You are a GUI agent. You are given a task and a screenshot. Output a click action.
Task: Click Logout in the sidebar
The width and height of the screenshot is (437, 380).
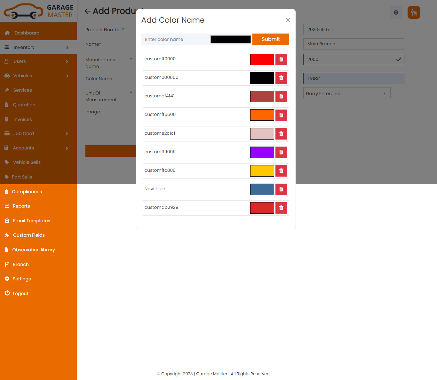[20, 294]
